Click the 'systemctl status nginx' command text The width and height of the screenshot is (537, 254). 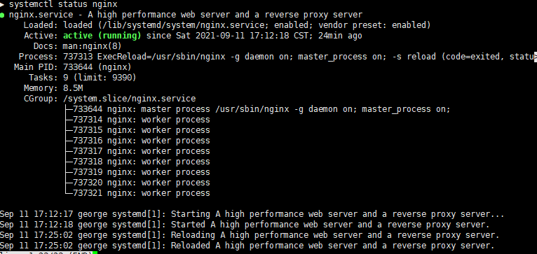click(x=63, y=4)
